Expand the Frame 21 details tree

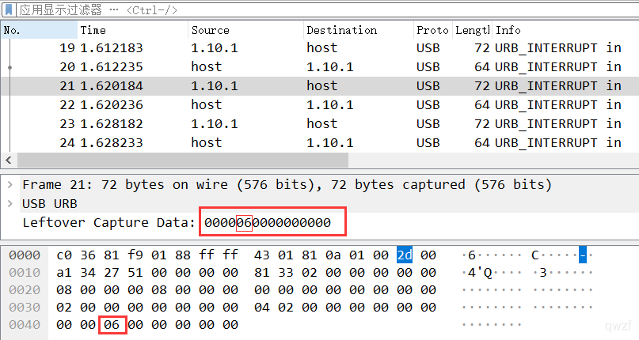point(10,185)
